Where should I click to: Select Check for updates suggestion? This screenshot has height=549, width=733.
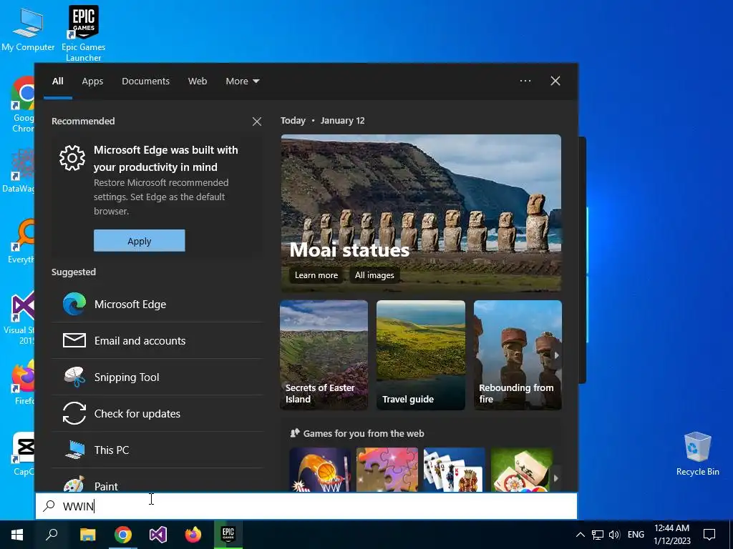157,414
